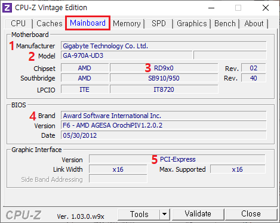Click the RD9x0 chipset value
Screen dimensions: 280x223
coord(164,68)
